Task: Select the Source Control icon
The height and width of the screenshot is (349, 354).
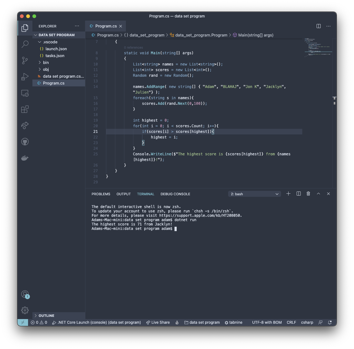Action: [25, 61]
